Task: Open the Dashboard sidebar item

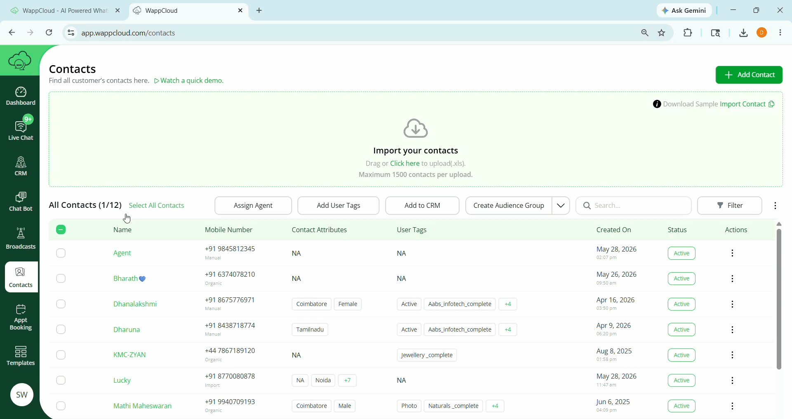Action: 21,96
